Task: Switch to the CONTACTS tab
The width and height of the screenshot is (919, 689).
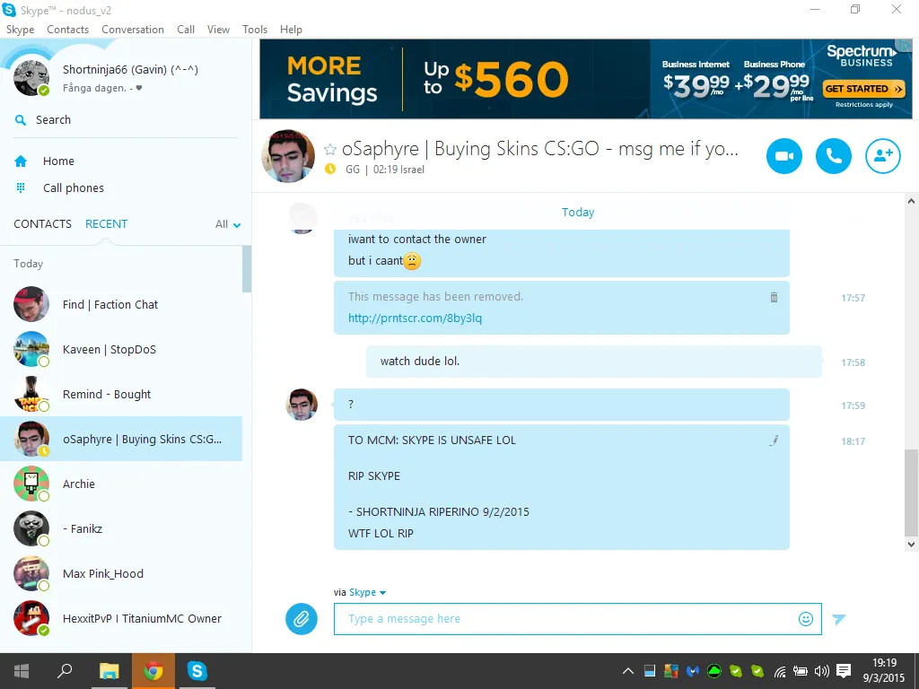Action: (42, 223)
